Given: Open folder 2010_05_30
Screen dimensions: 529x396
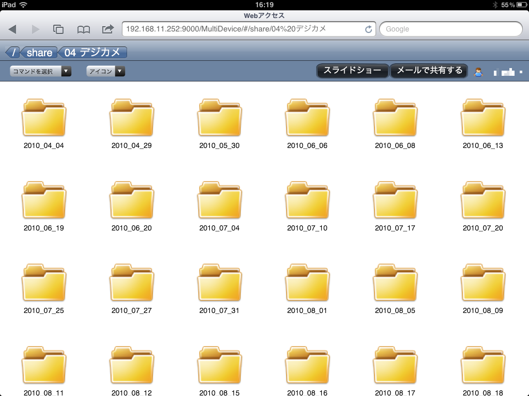Looking at the screenshot, I should pos(219,124).
